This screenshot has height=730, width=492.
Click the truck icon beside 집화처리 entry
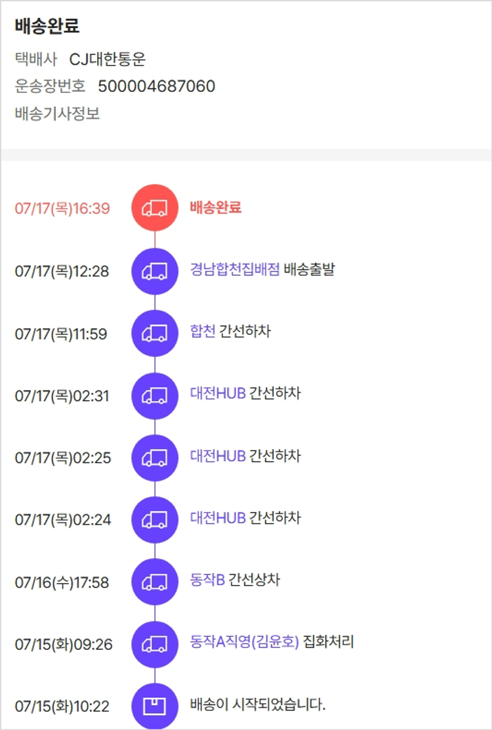click(x=155, y=645)
